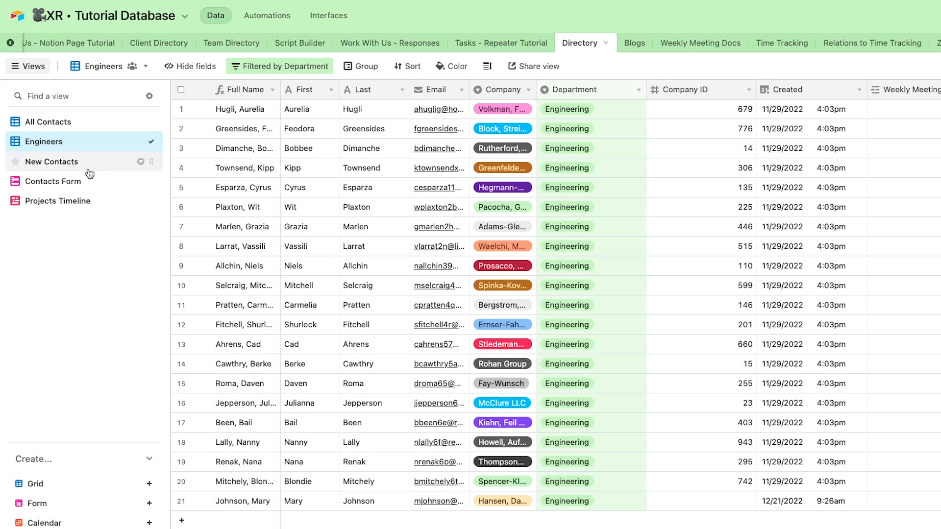Open Department column dropdown arrow
This screenshot has width=941, height=529.
click(639, 90)
